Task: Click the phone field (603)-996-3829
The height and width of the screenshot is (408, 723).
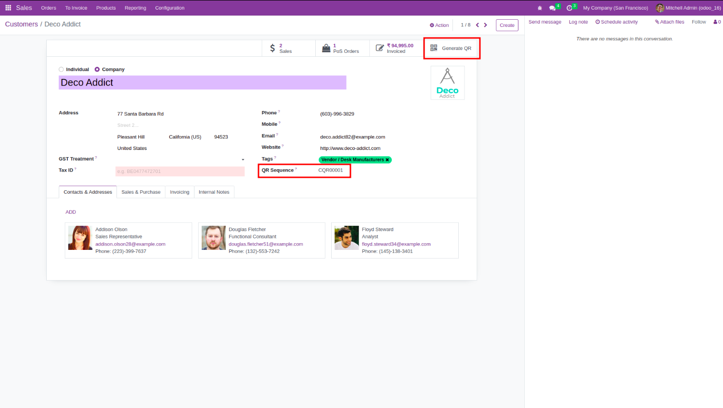Action: point(337,114)
